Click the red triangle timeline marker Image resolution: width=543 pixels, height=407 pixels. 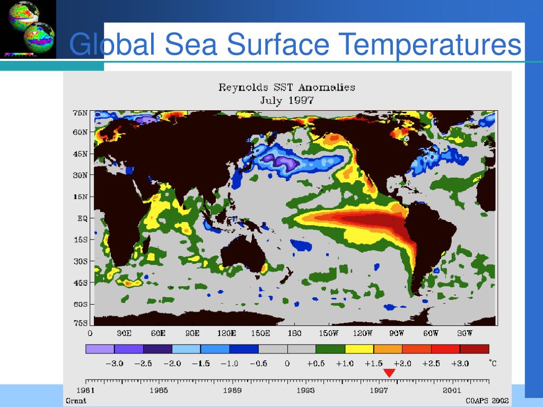point(389,374)
